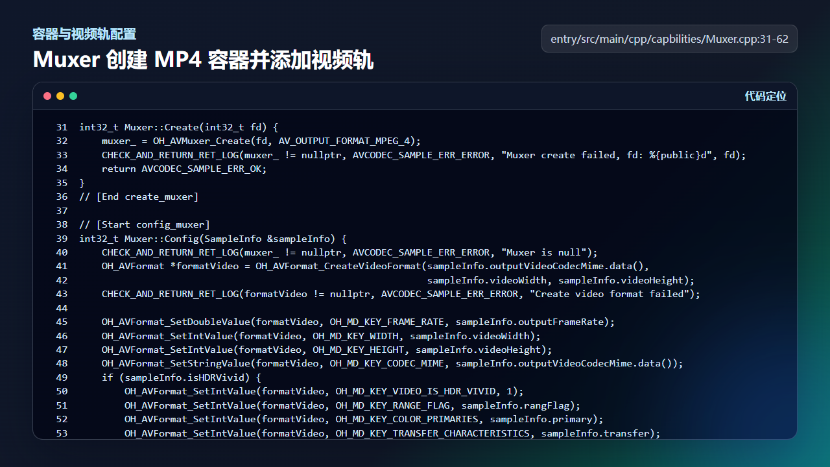Viewport: 830px width, 467px height.
Task: Click line 39 Muxer::Config signature
Action: [x=213, y=239]
